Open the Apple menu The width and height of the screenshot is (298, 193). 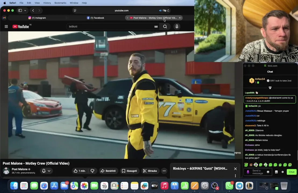5,3
